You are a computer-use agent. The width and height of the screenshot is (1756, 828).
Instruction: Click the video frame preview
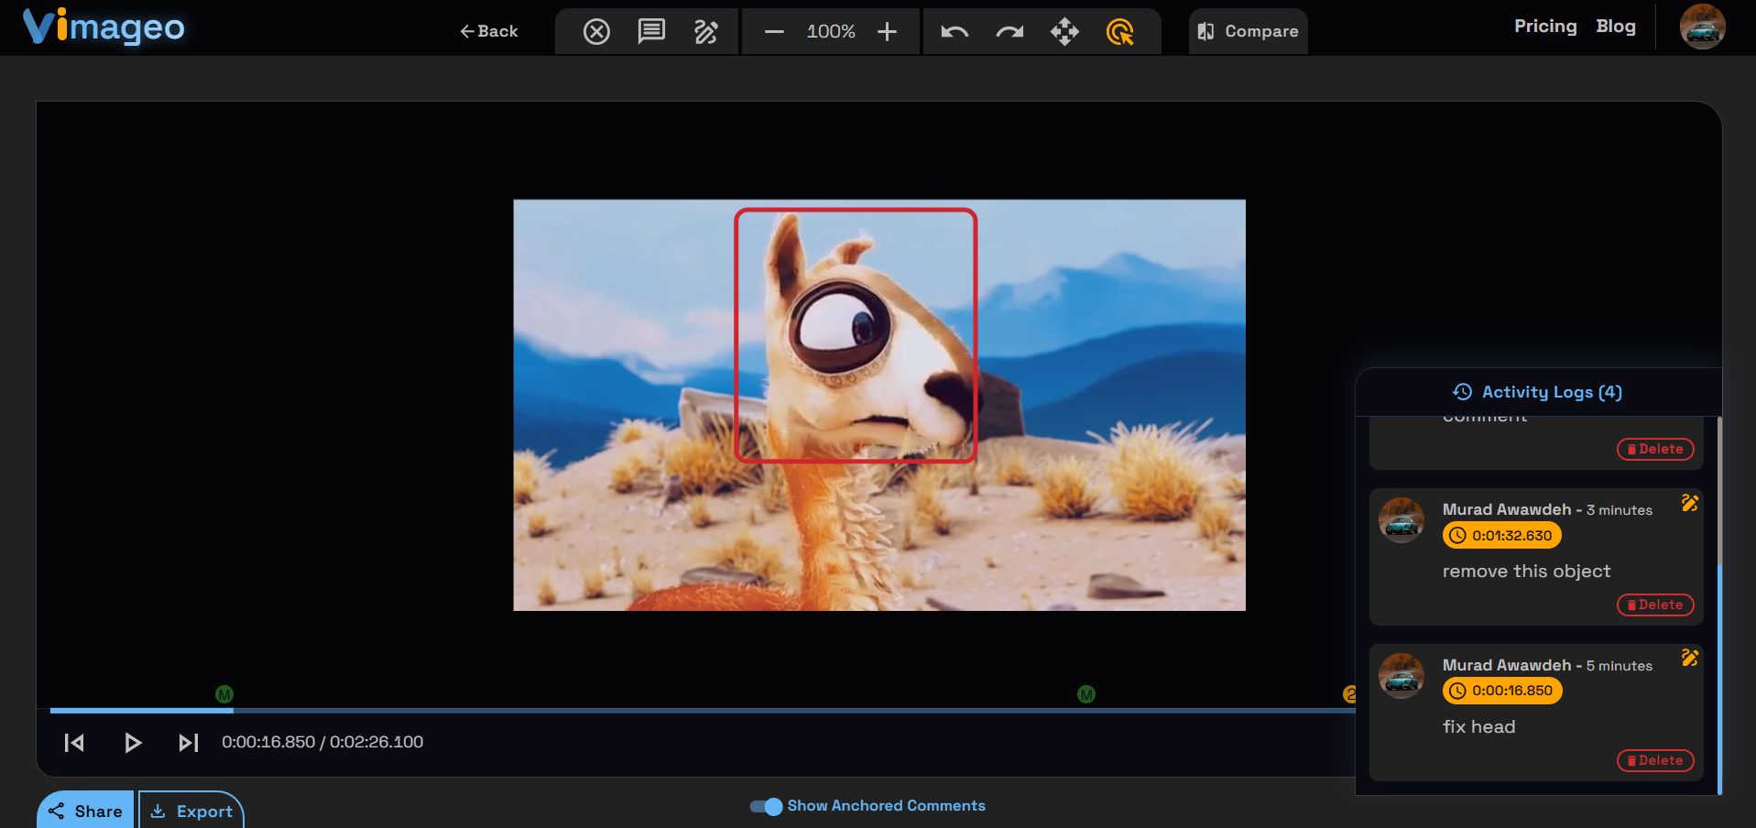(x=879, y=405)
